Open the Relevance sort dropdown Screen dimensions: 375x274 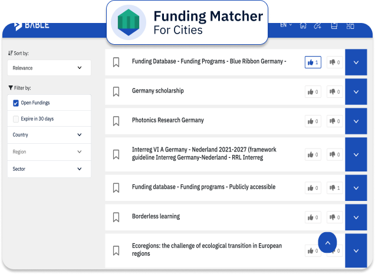pos(49,68)
